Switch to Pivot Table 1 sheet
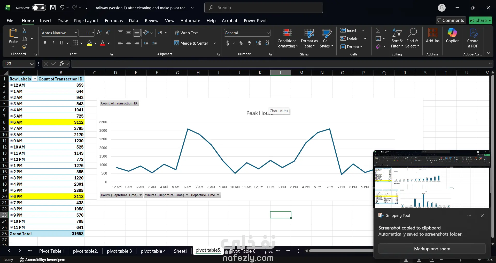 click(52, 251)
